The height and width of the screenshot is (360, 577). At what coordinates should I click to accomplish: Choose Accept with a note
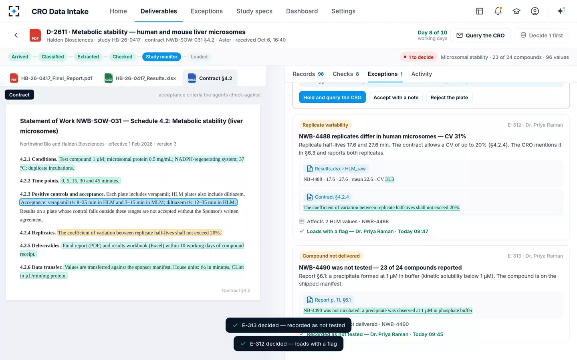pos(396,98)
